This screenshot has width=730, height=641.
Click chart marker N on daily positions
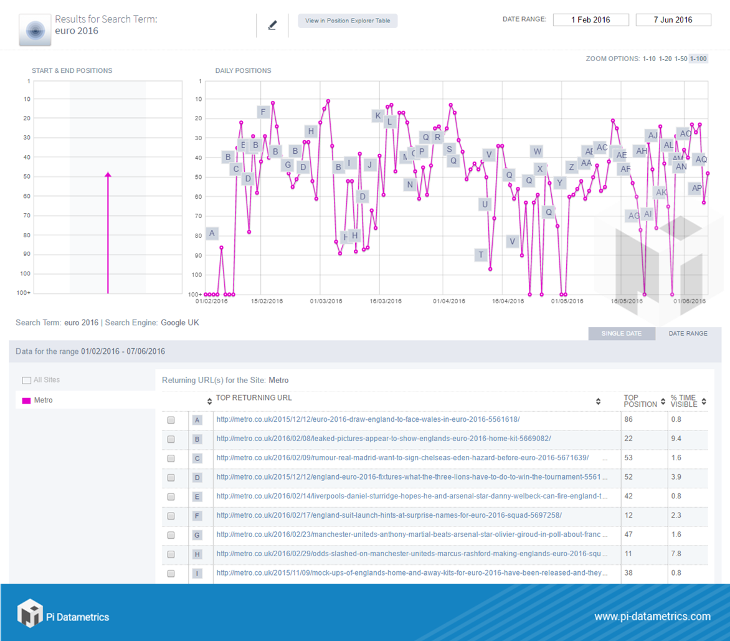coord(410,184)
